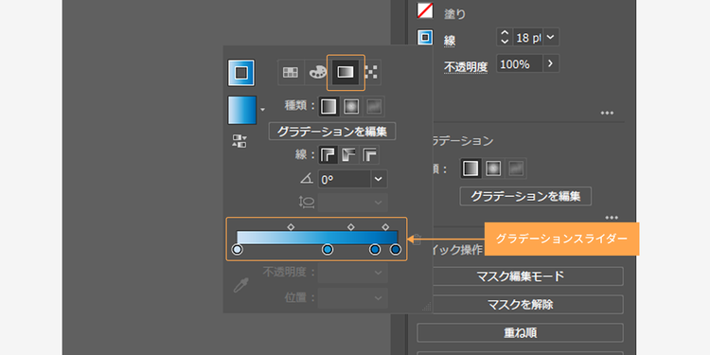Pick the eyedropper color picker icon

coord(240,285)
